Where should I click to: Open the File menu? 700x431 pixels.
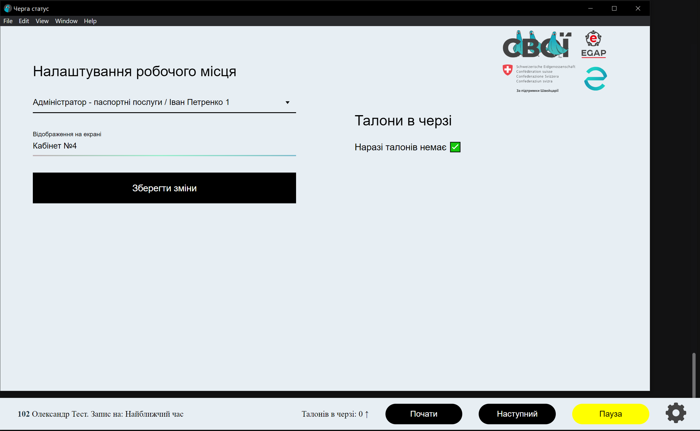coord(8,21)
